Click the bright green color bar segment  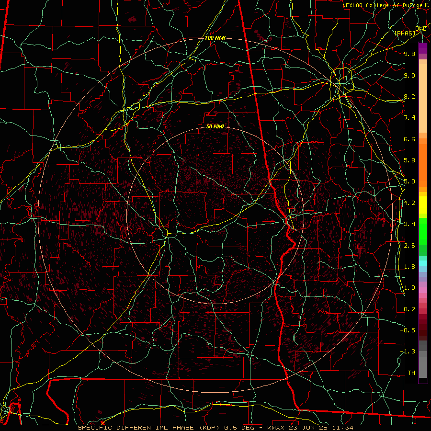pos(423,230)
